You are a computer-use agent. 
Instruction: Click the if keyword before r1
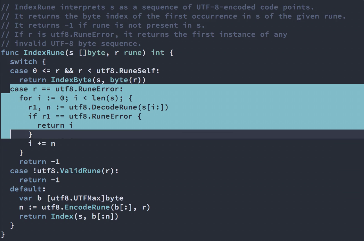[x=33, y=116]
